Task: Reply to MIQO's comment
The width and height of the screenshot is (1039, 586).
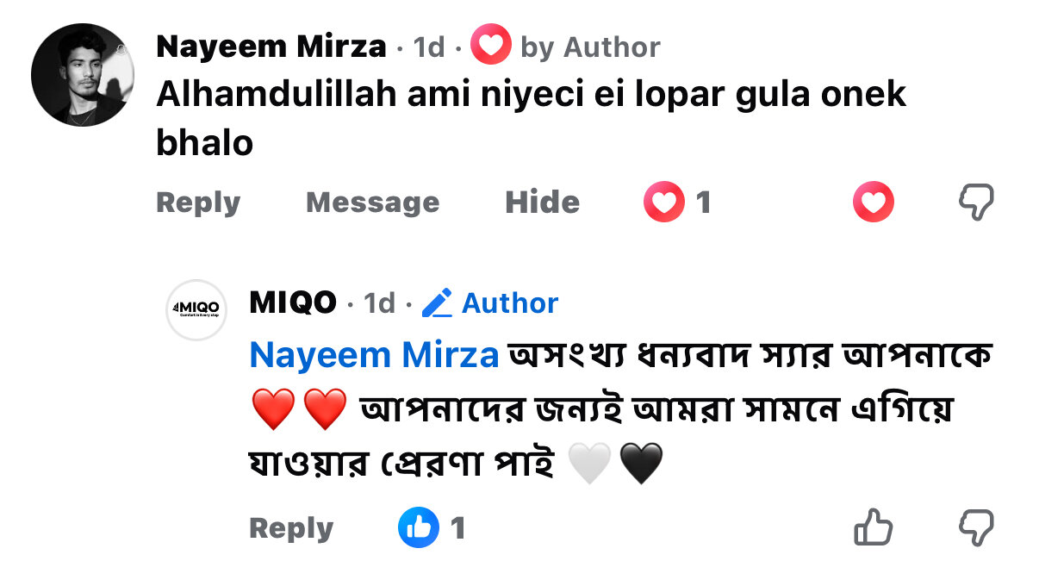Action: click(290, 528)
